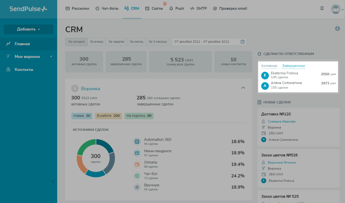
Task: Click the Чат-бот source icon
Action: 137,176
